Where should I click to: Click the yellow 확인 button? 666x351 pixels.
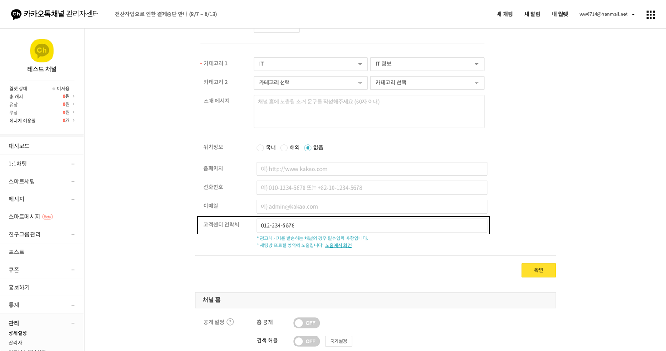[539, 270]
